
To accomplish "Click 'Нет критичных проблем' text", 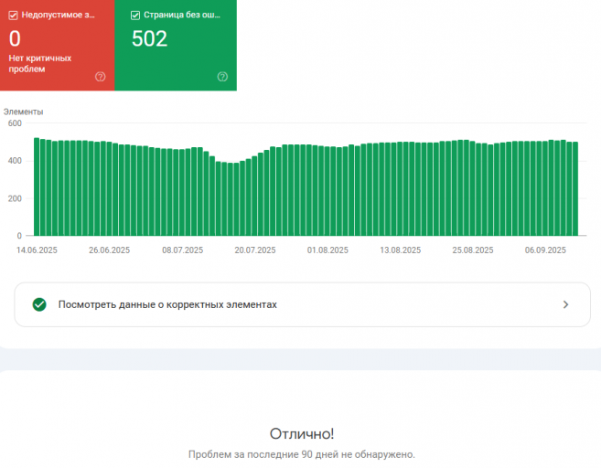I will [40, 64].
